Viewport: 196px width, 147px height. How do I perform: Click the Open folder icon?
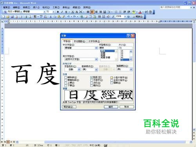[8, 16]
